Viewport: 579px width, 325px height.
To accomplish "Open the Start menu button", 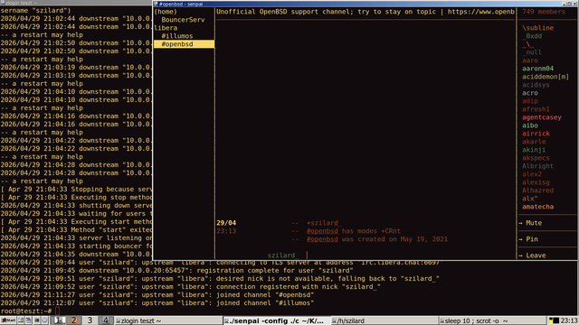I will 8,320.
